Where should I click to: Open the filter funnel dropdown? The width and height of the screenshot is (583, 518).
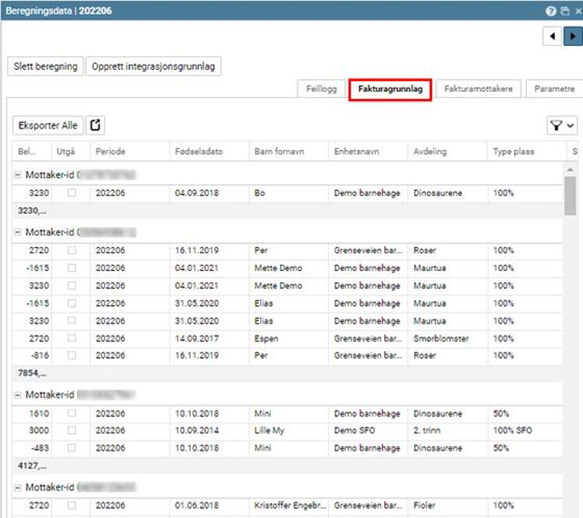click(562, 125)
